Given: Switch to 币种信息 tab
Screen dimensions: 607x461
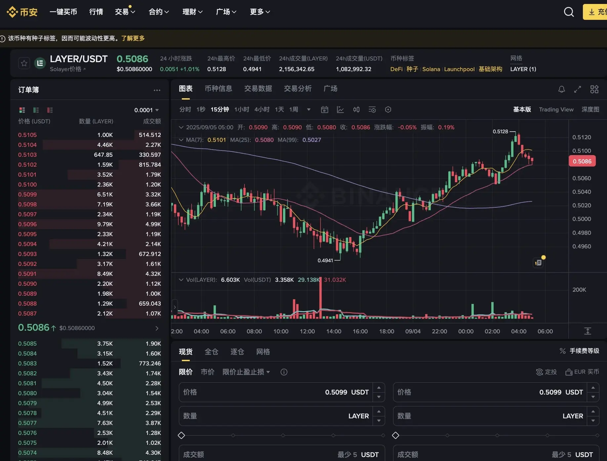Looking at the screenshot, I should pyautogui.click(x=218, y=89).
